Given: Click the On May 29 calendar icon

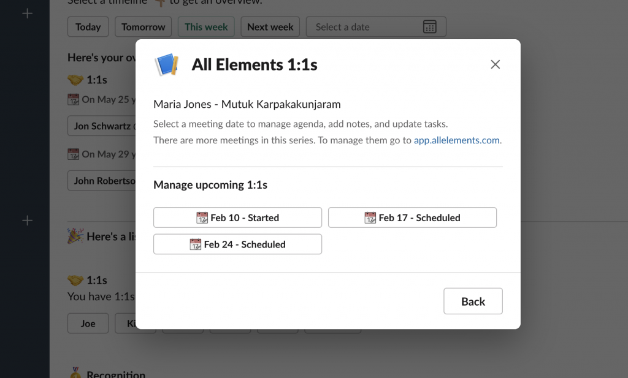Looking at the screenshot, I should coord(74,154).
